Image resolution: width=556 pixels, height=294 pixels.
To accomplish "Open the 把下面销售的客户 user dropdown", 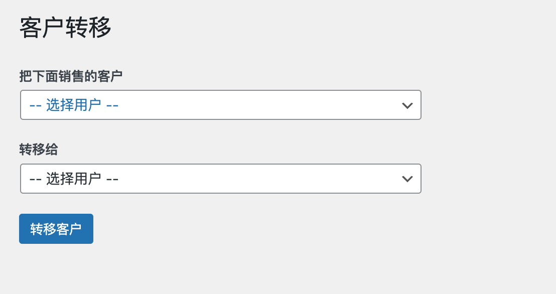I will click(220, 105).
